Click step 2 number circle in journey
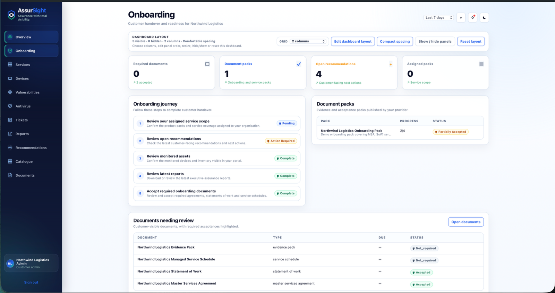This screenshot has width=555, height=293. coord(140,141)
